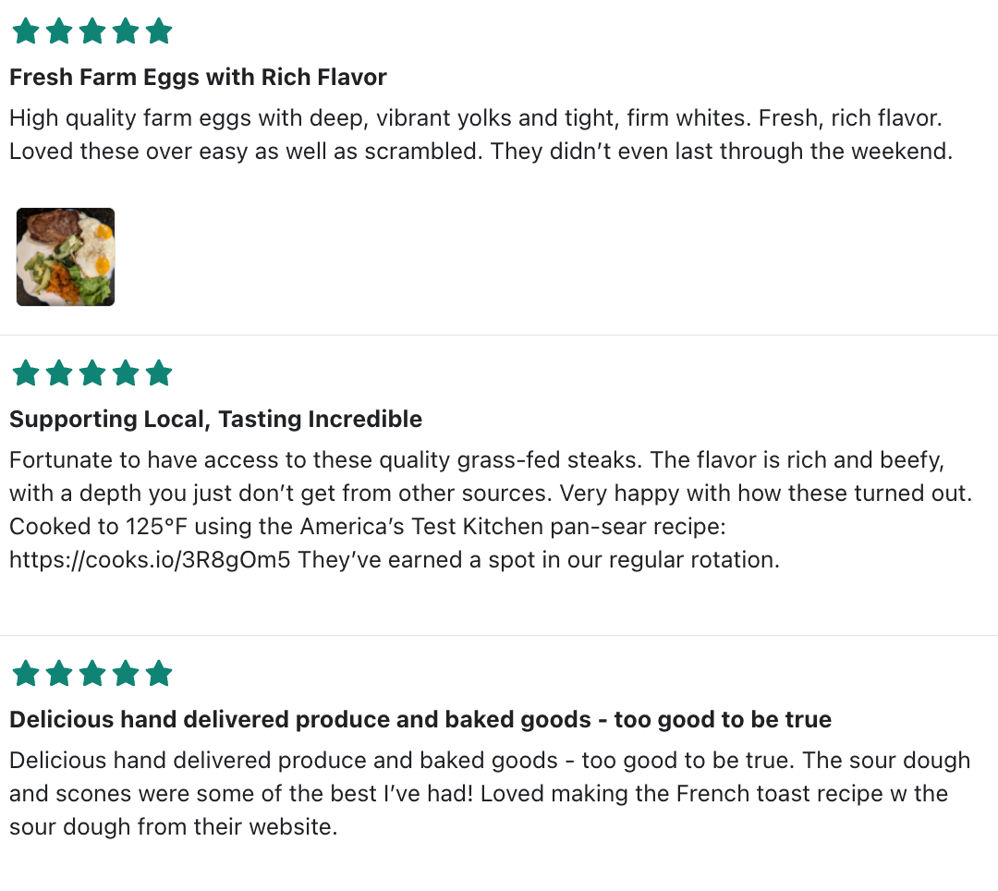Click the "Supporting Local, Tasting Incredible" heading
998x891 pixels.
point(215,419)
